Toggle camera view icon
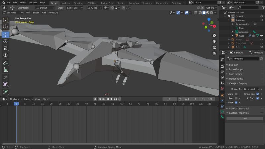Viewport: 265px width, 149px height. coord(214,47)
